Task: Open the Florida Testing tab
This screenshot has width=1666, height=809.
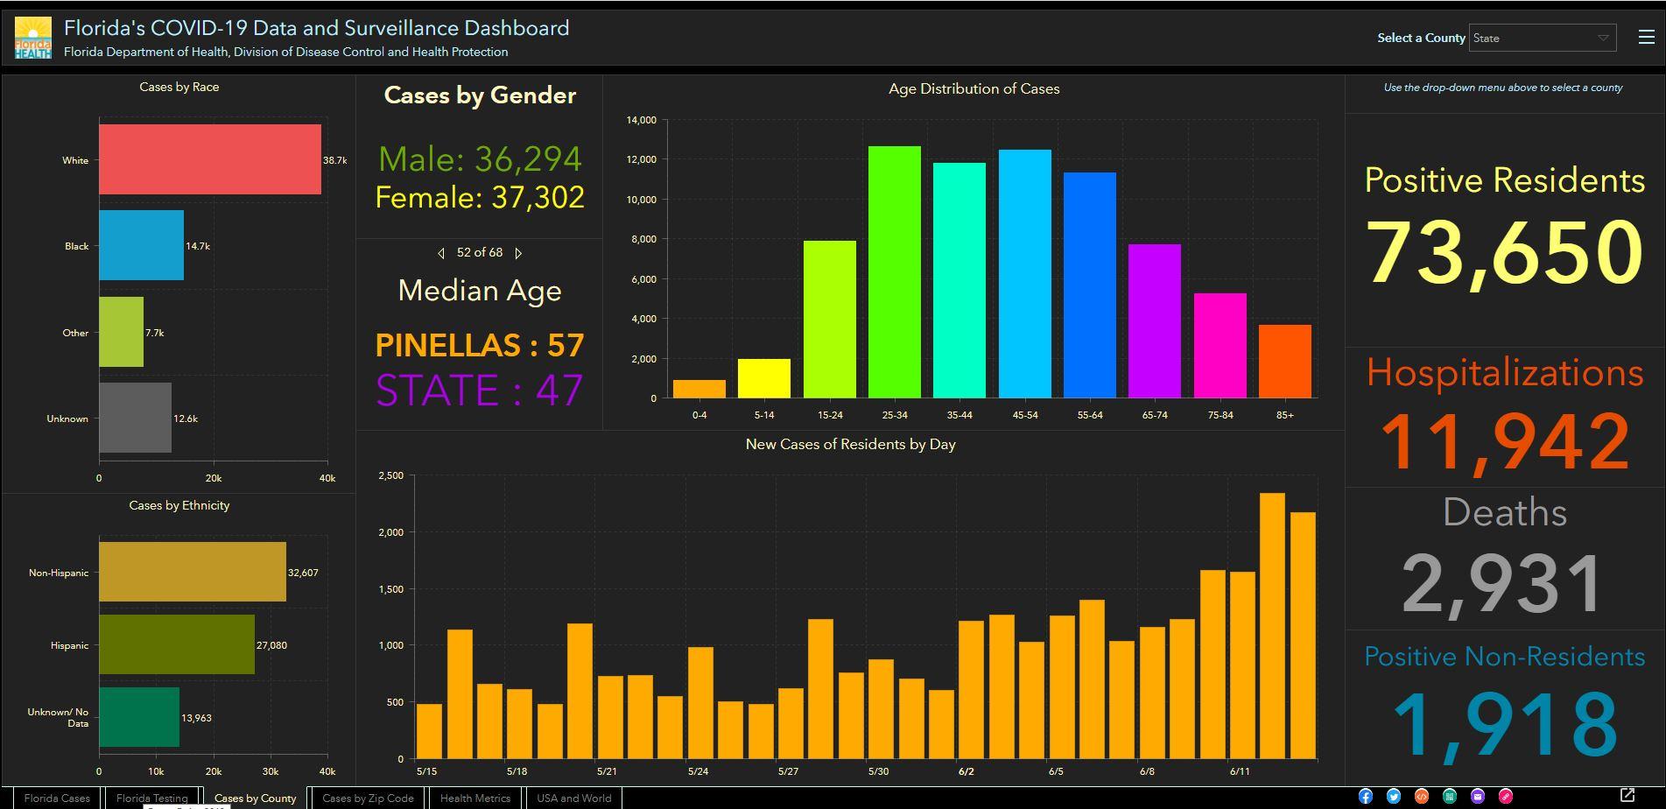Action: [x=151, y=798]
